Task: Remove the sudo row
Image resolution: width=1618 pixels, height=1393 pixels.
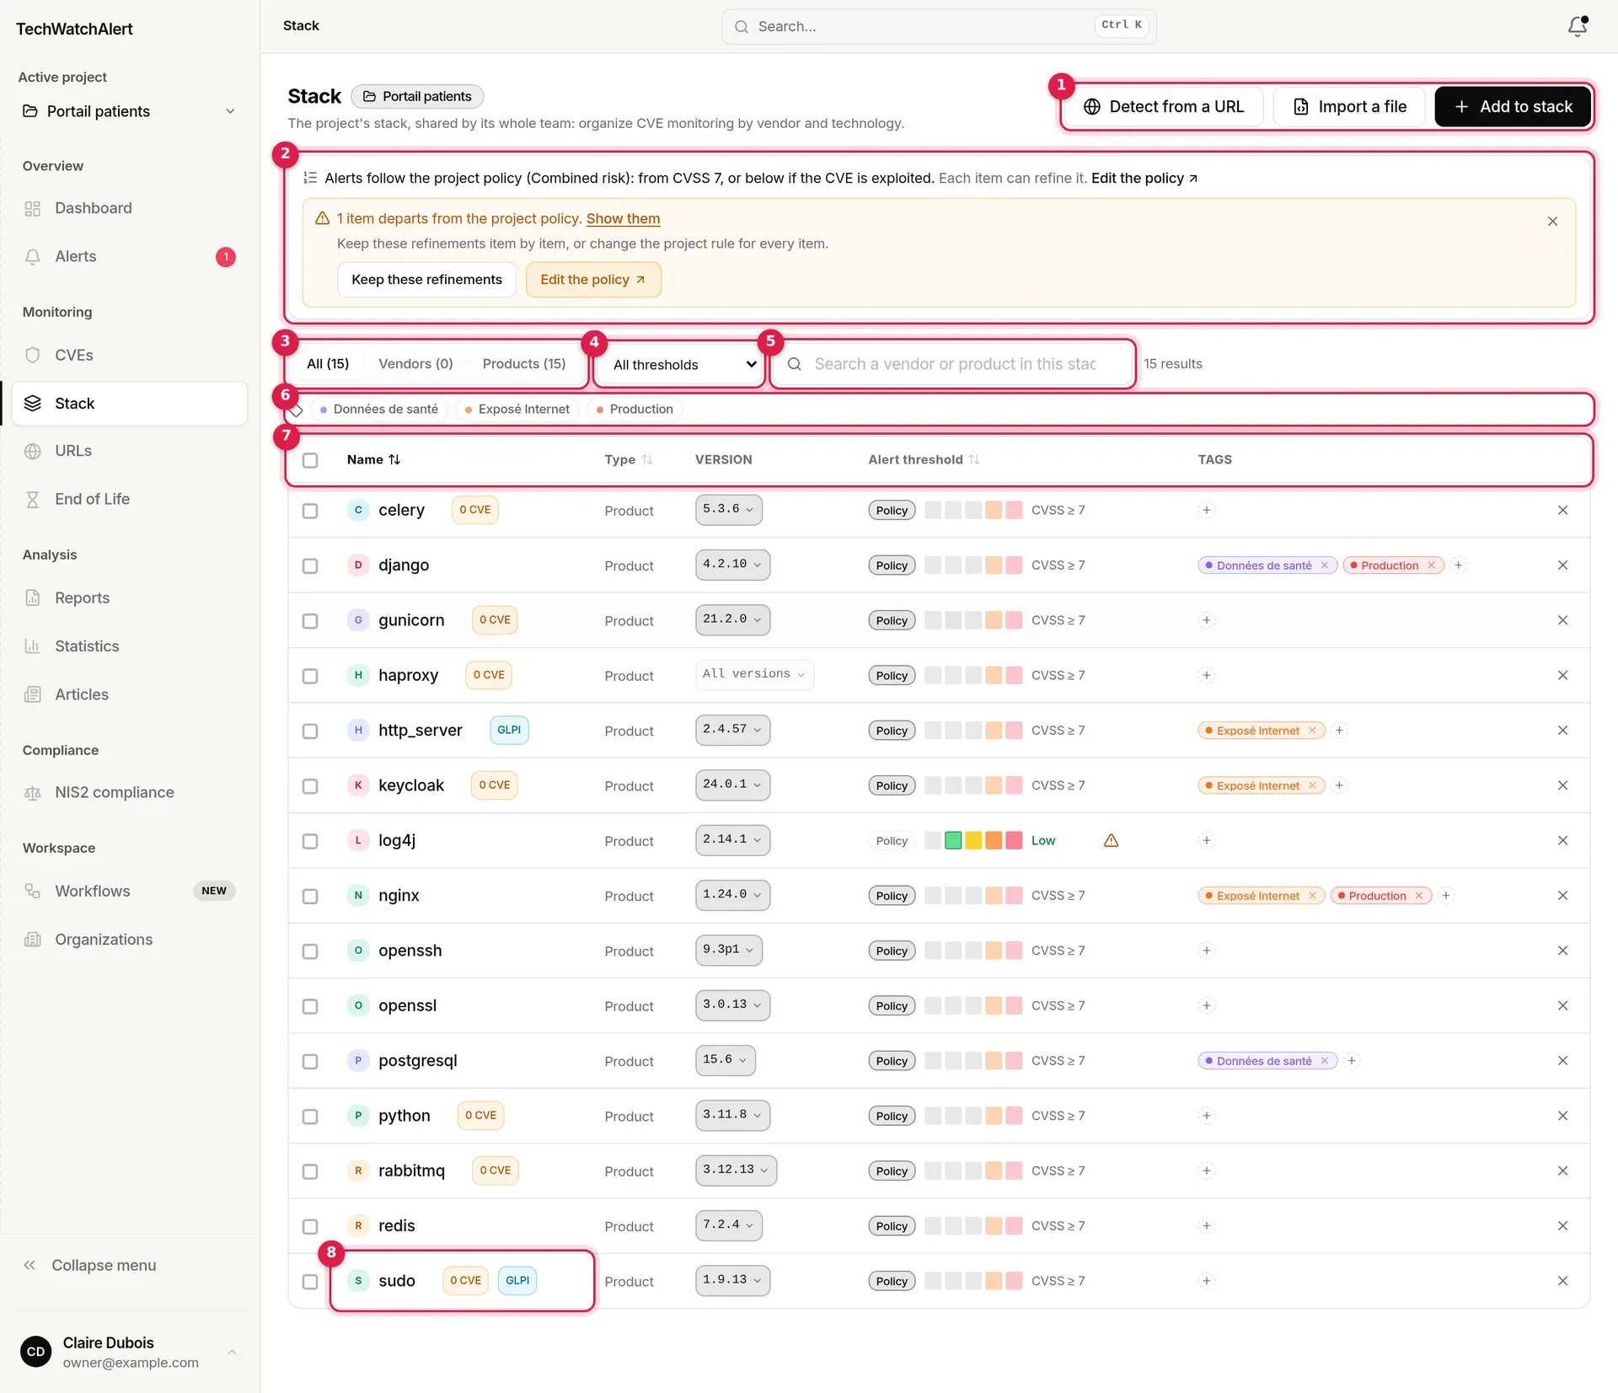Action: (x=1562, y=1281)
